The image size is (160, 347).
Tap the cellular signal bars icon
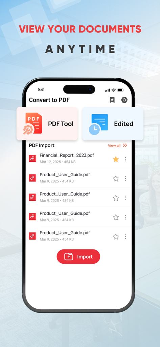click(x=108, y=90)
